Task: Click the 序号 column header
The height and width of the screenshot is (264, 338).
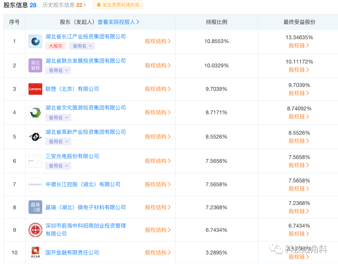Action: [15, 22]
